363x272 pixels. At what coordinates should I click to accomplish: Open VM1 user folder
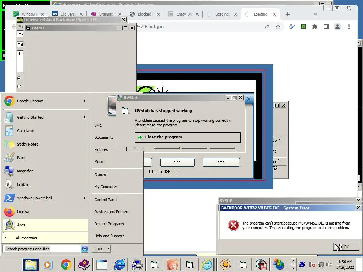point(98,125)
